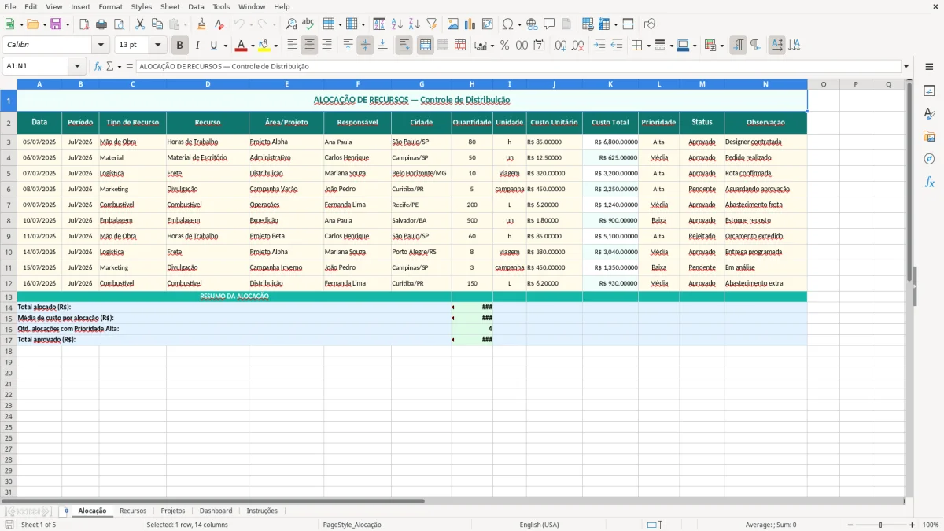Open the Font Name dropdown

(101, 46)
